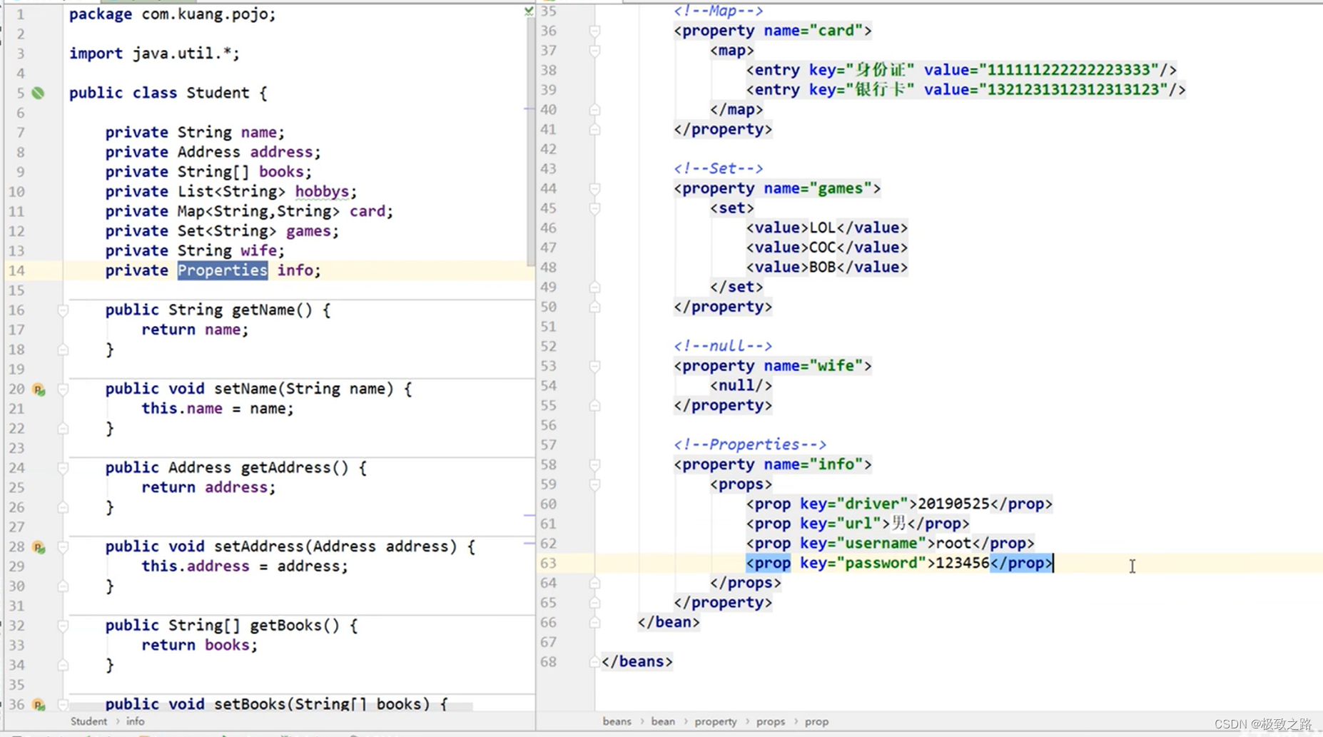1323x737 pixels.
Task: Click the password value 123456
Action: (x=963, y=563)
